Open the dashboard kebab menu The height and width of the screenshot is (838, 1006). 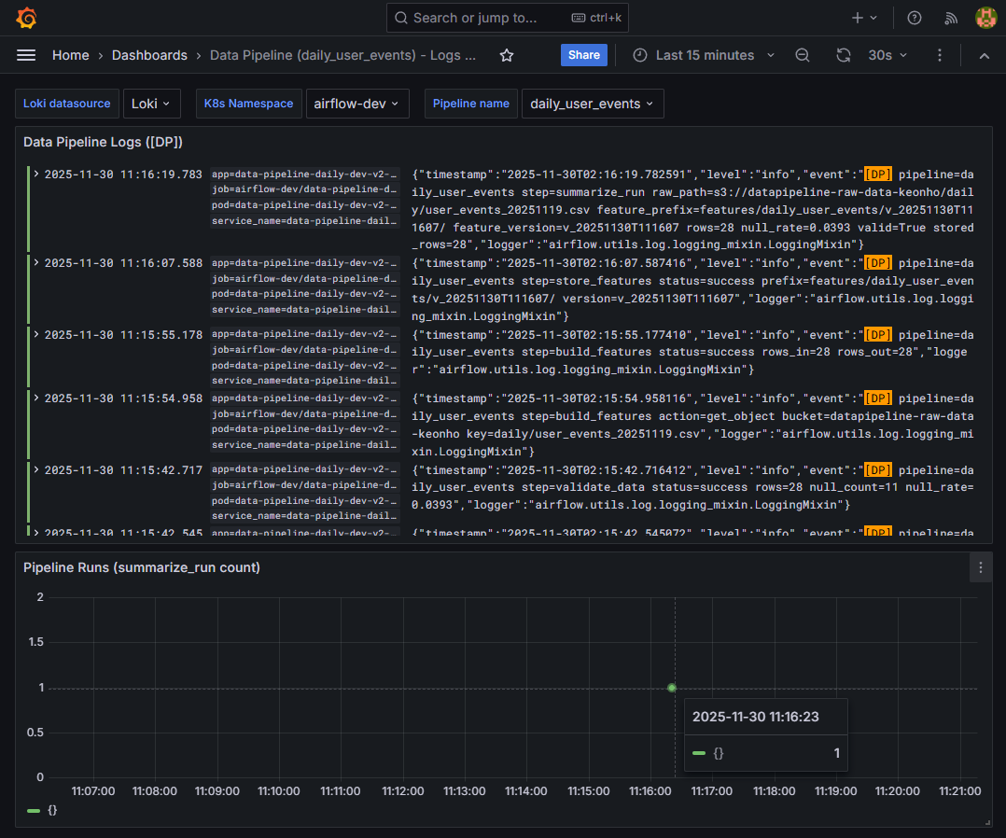point(940,55)
